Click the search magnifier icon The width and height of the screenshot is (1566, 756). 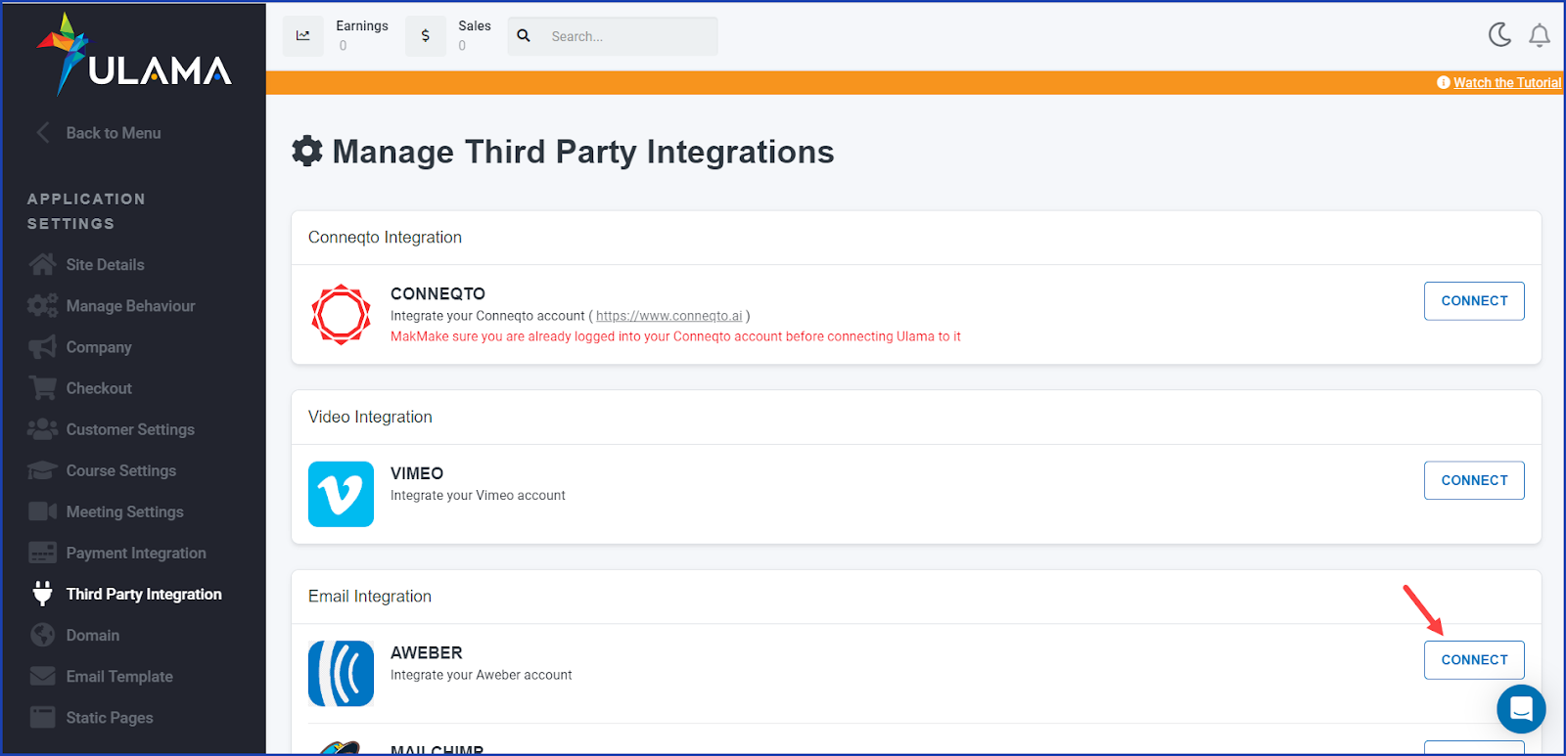(x=524, y=36)
